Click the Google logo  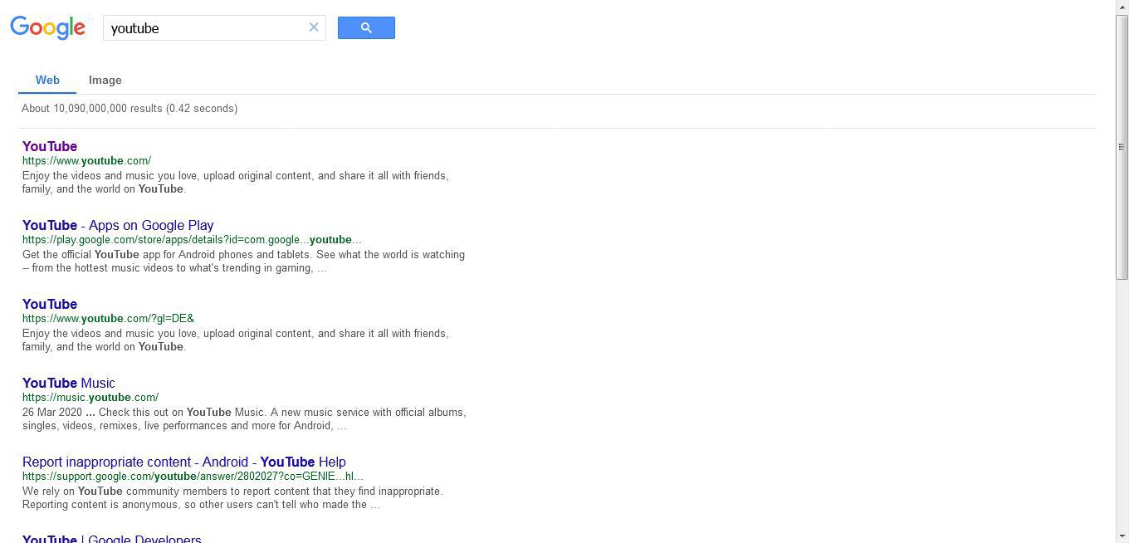pyautogui.click(x=47, y=27)
